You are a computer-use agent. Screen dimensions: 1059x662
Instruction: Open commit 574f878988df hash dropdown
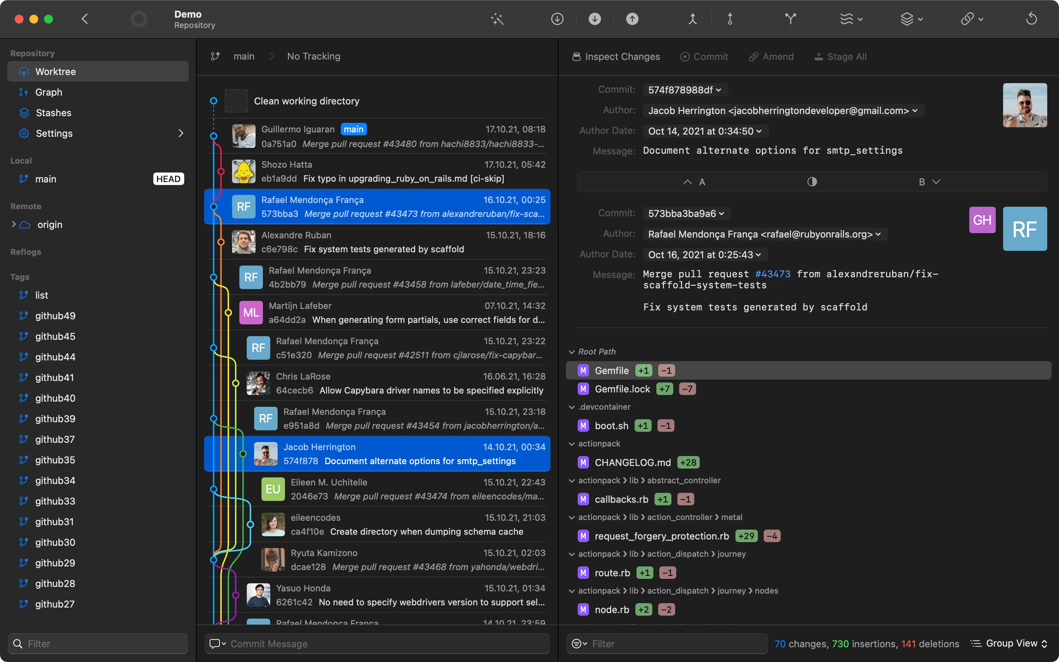coord(684,90)
